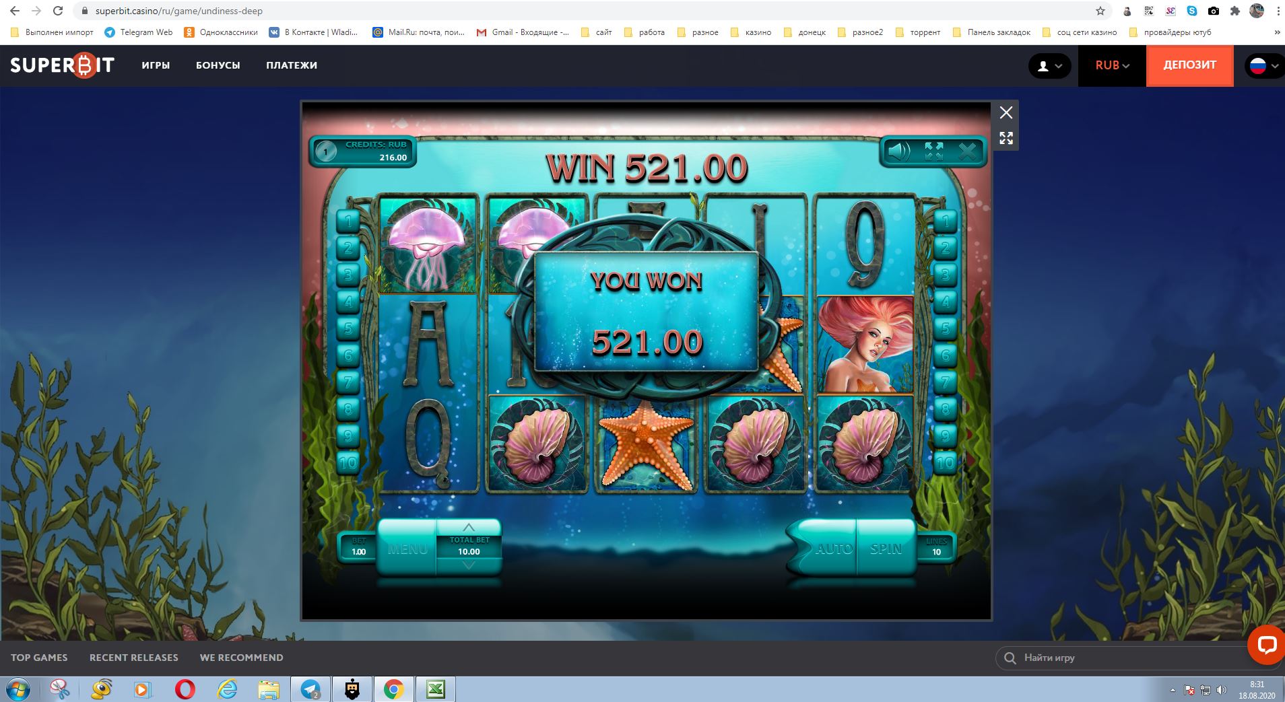Image resolution: width=1285 pixels, height=702 pixels.
Task: Click the Skype extension icon
Action: click(1192, 11)
